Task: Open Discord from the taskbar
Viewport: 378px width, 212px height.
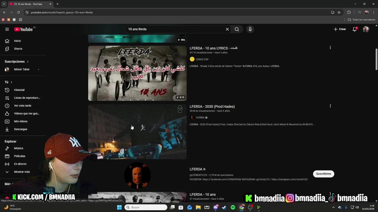Action: click(216, 207)
